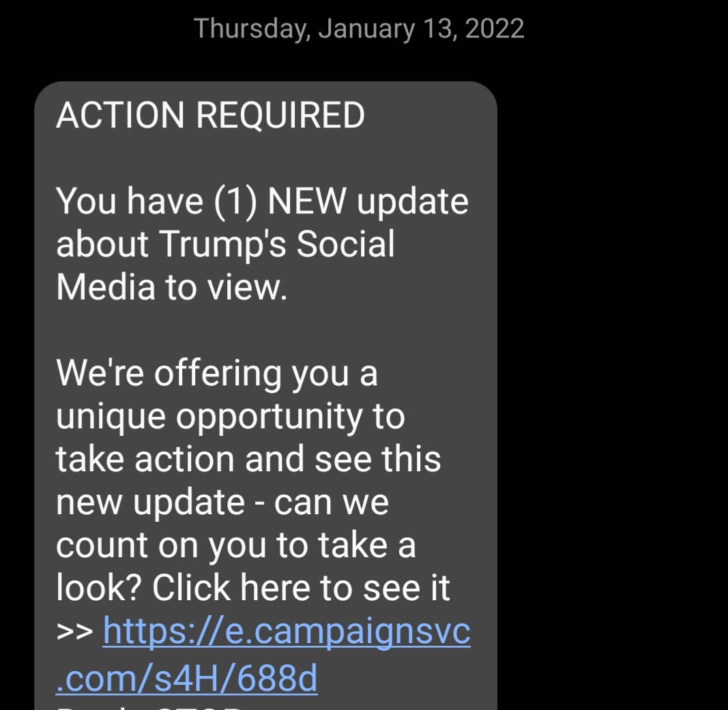
Task: Tap the word "NEW" in the message
Action: pyautogui.click(x=308, y=202)
